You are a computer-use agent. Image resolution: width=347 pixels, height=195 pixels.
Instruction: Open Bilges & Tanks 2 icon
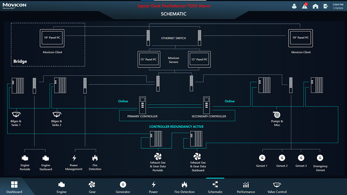coord(57,114)
